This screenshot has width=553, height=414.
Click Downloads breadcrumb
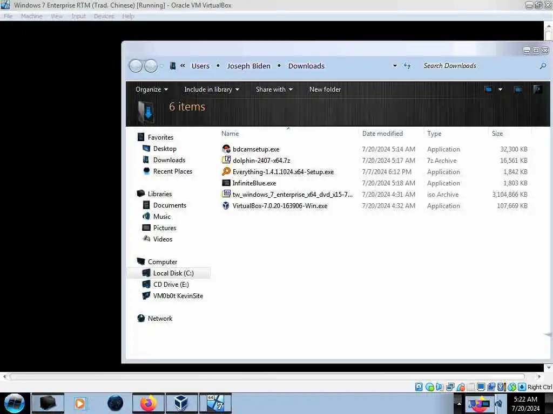pyautogui.click(x=306, y=66)
